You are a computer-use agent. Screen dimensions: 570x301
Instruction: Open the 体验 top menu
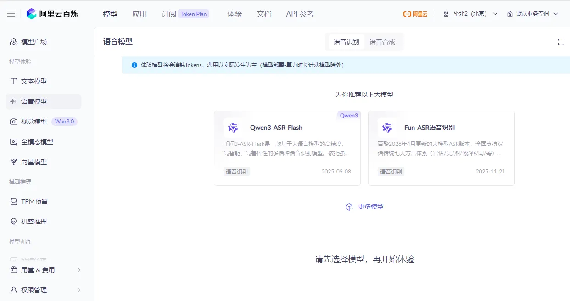[x=235, y=14]
